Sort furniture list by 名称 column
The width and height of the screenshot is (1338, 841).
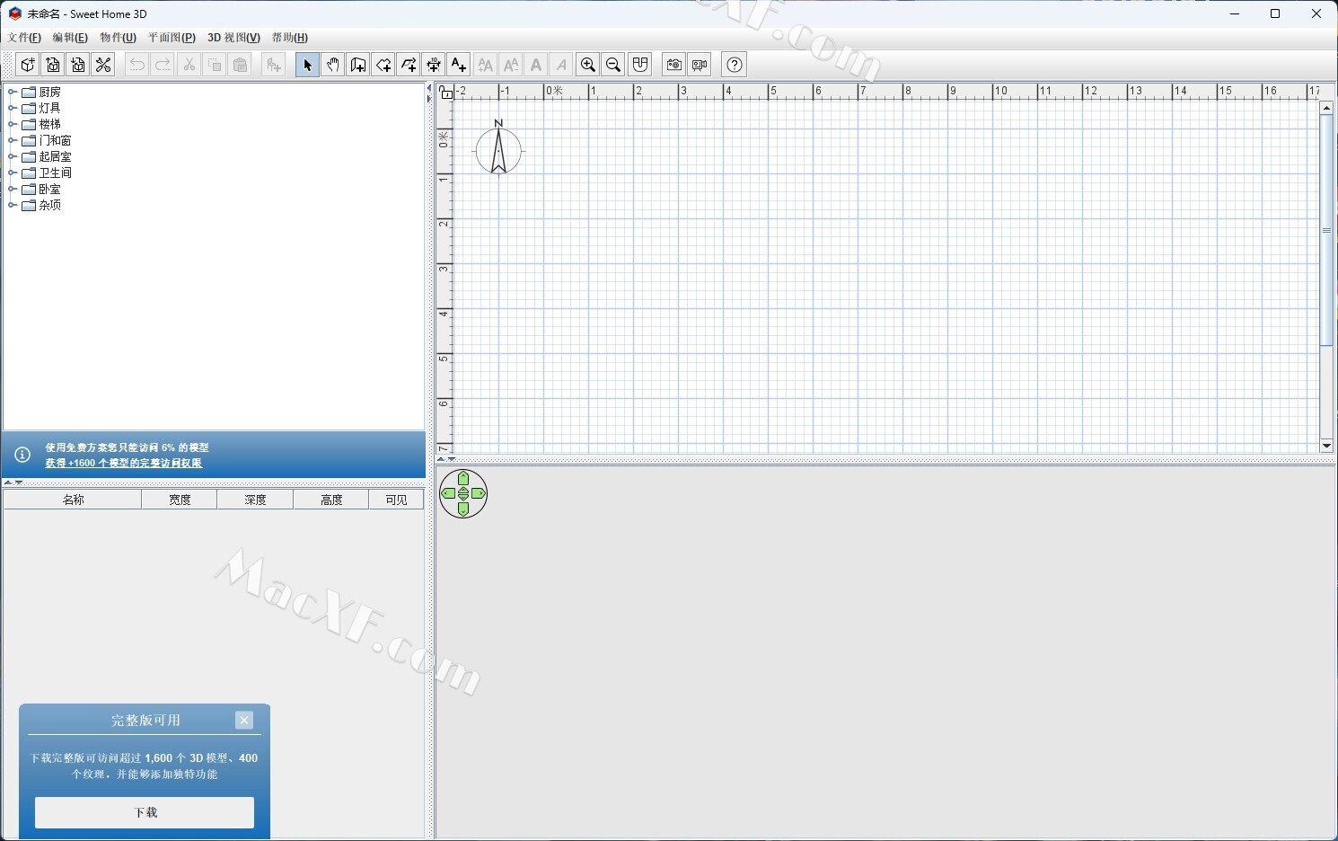73,500
